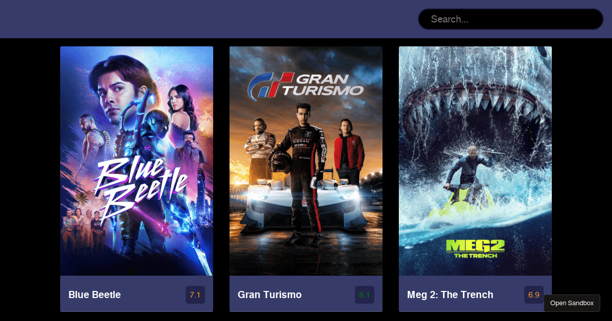
Task: Click the green MEG2 logo on poster
Action: click(x=475, y=248)
